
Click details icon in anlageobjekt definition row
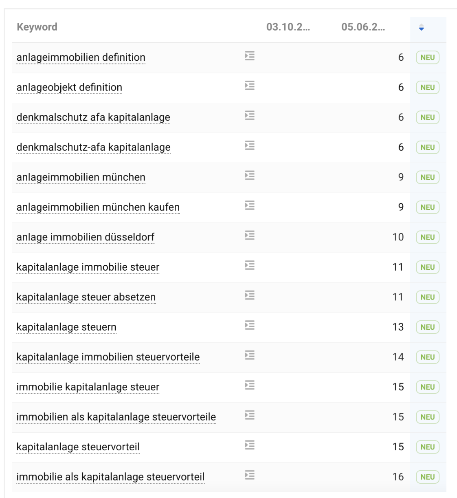tap(250, 86)
